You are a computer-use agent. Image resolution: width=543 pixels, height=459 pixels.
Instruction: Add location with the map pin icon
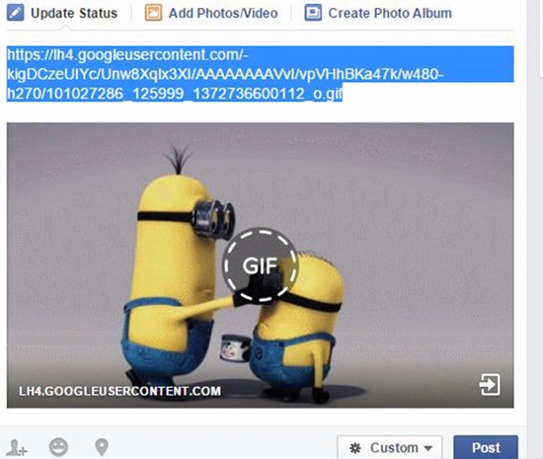(x=102, y=447)
